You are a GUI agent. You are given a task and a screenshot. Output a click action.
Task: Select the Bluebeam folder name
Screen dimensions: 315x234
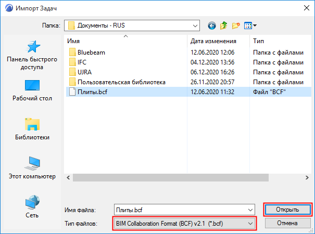[92, 53]
